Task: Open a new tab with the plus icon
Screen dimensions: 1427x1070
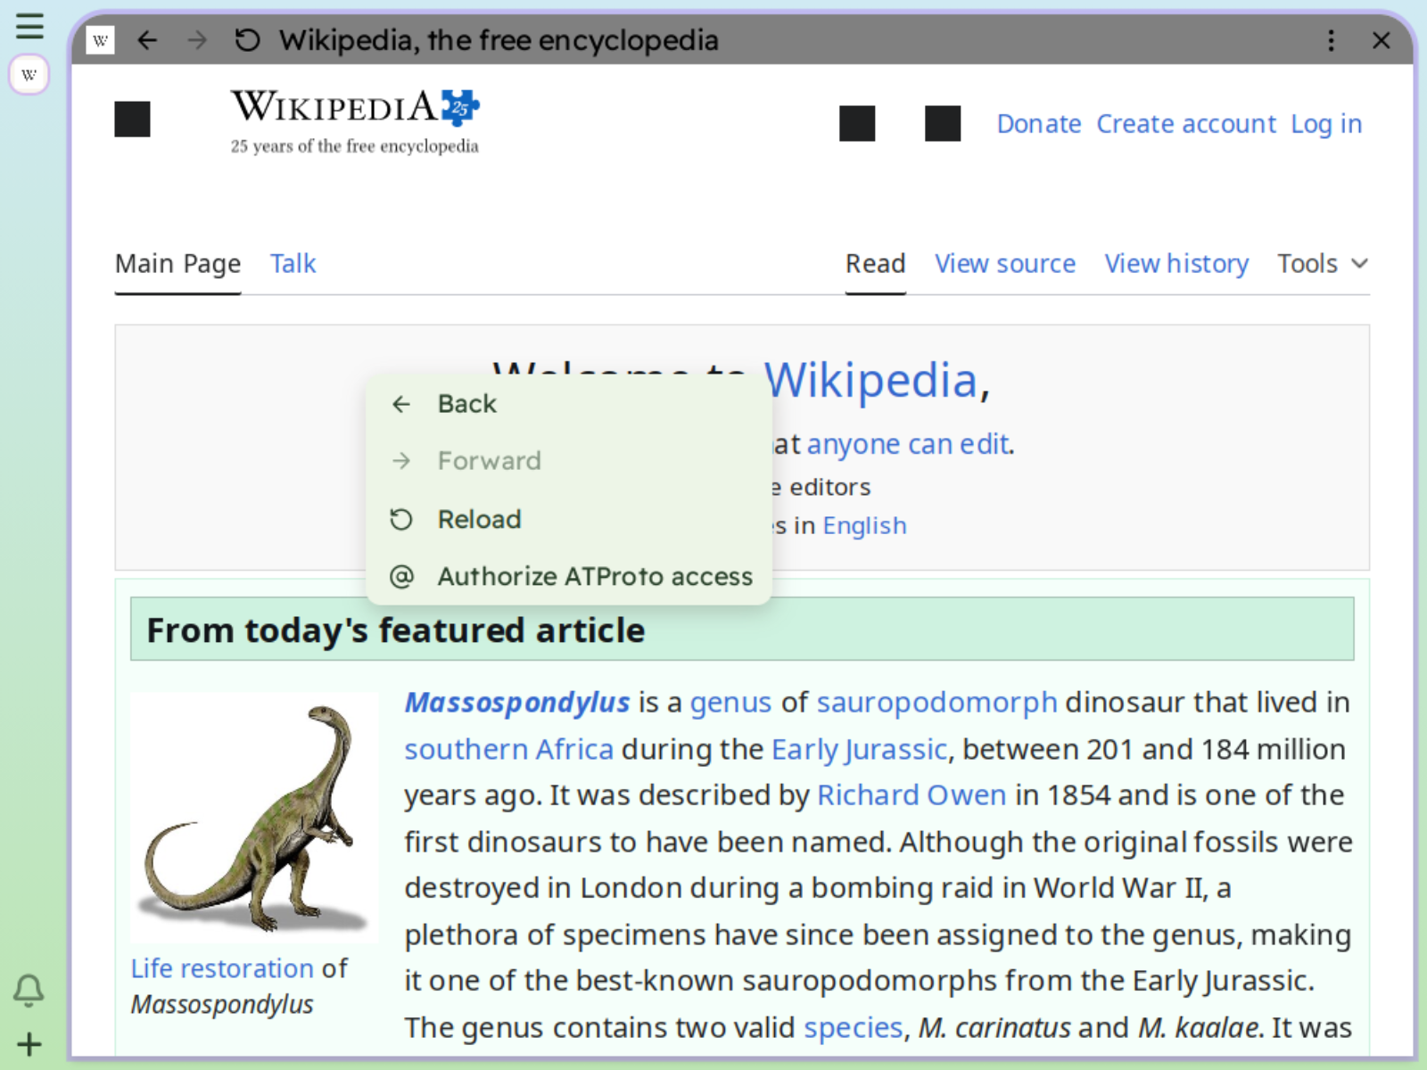Action: 29,1044
